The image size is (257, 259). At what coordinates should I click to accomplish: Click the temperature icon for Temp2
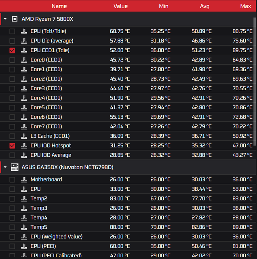(24, 199)
